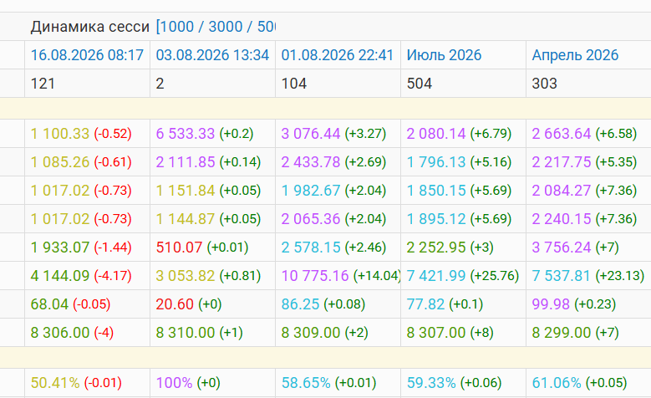Open the 03.08.2026 13:34 session link
The width and height of the screenshot is (651, 398).
[212, 55]
